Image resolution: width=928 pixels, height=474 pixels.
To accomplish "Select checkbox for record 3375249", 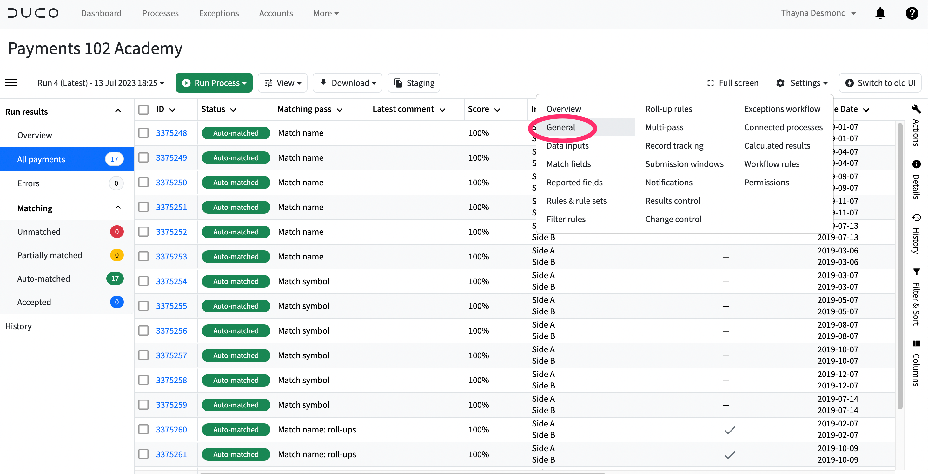I will point(143,157).
